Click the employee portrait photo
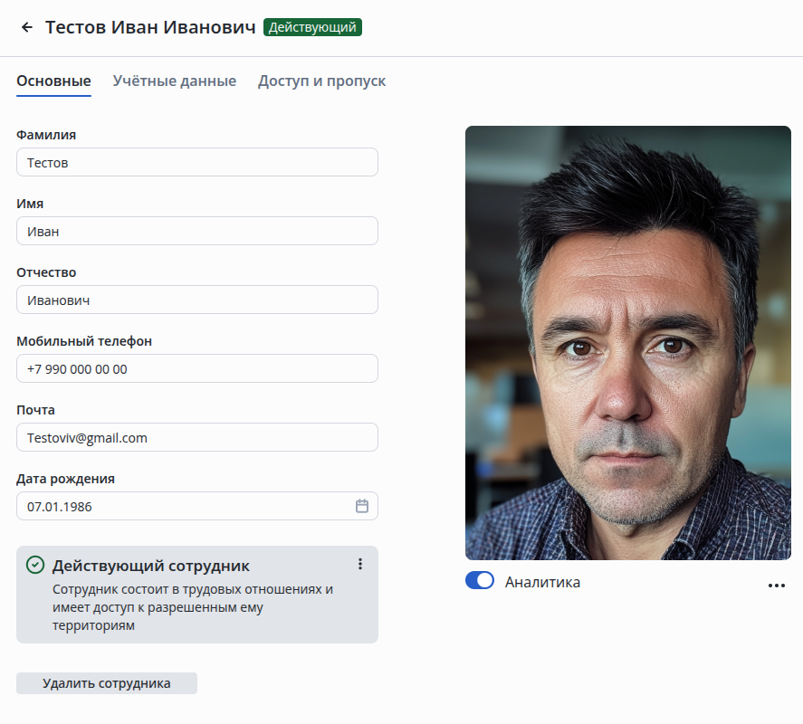This screenshot has width=803, height=724. click(627, 342)
